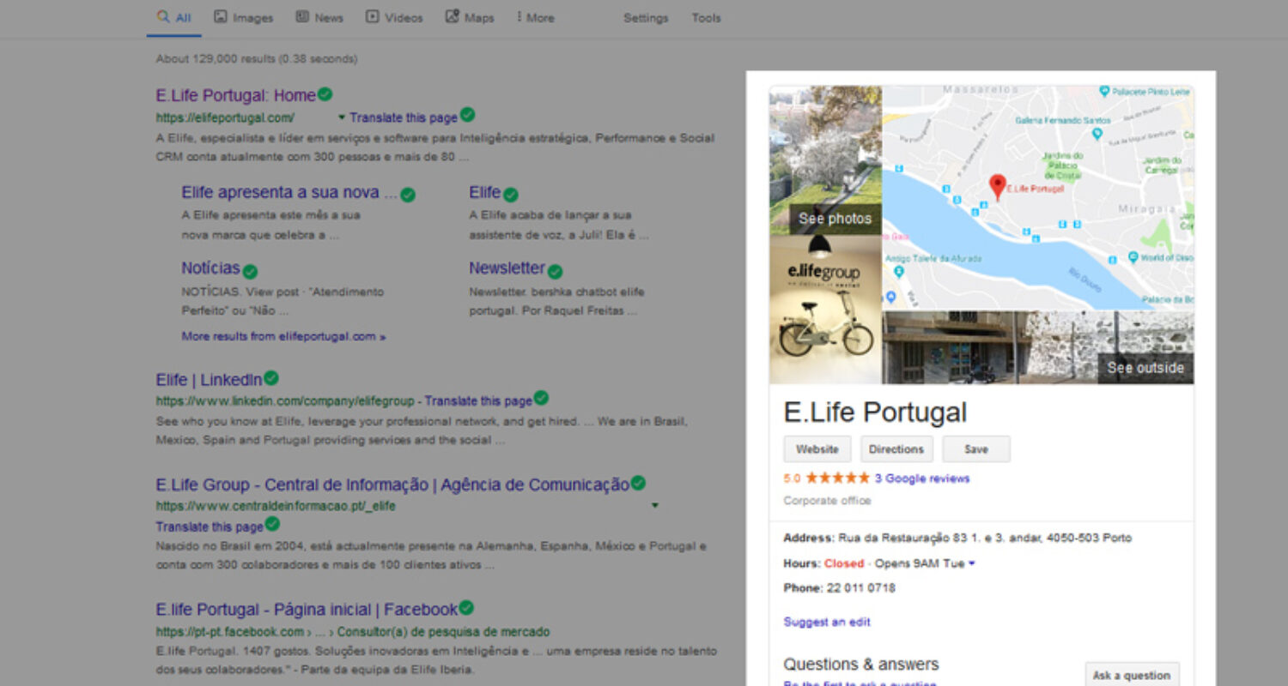Expand dropdown arrow after centraldeinformacao.pt URL
Image resolution: width=1288 pixels, height=686 pixels.
pos(655,506)
